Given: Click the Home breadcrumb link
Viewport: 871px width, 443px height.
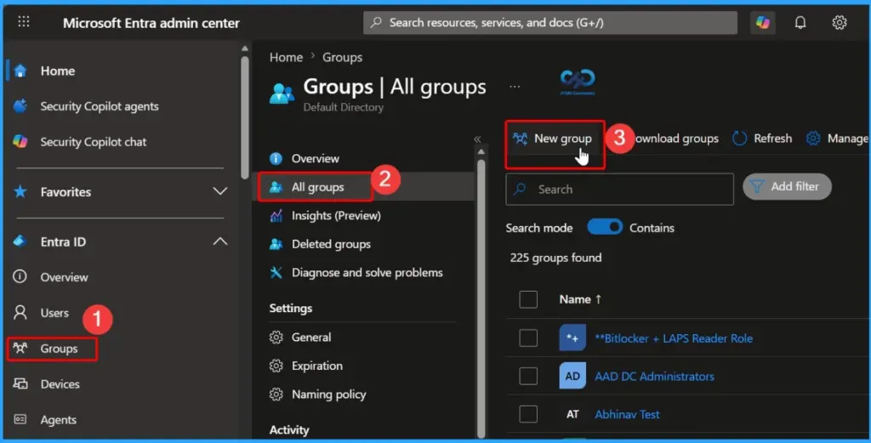Looking at the screenshot, I should [x=286, y=57].
